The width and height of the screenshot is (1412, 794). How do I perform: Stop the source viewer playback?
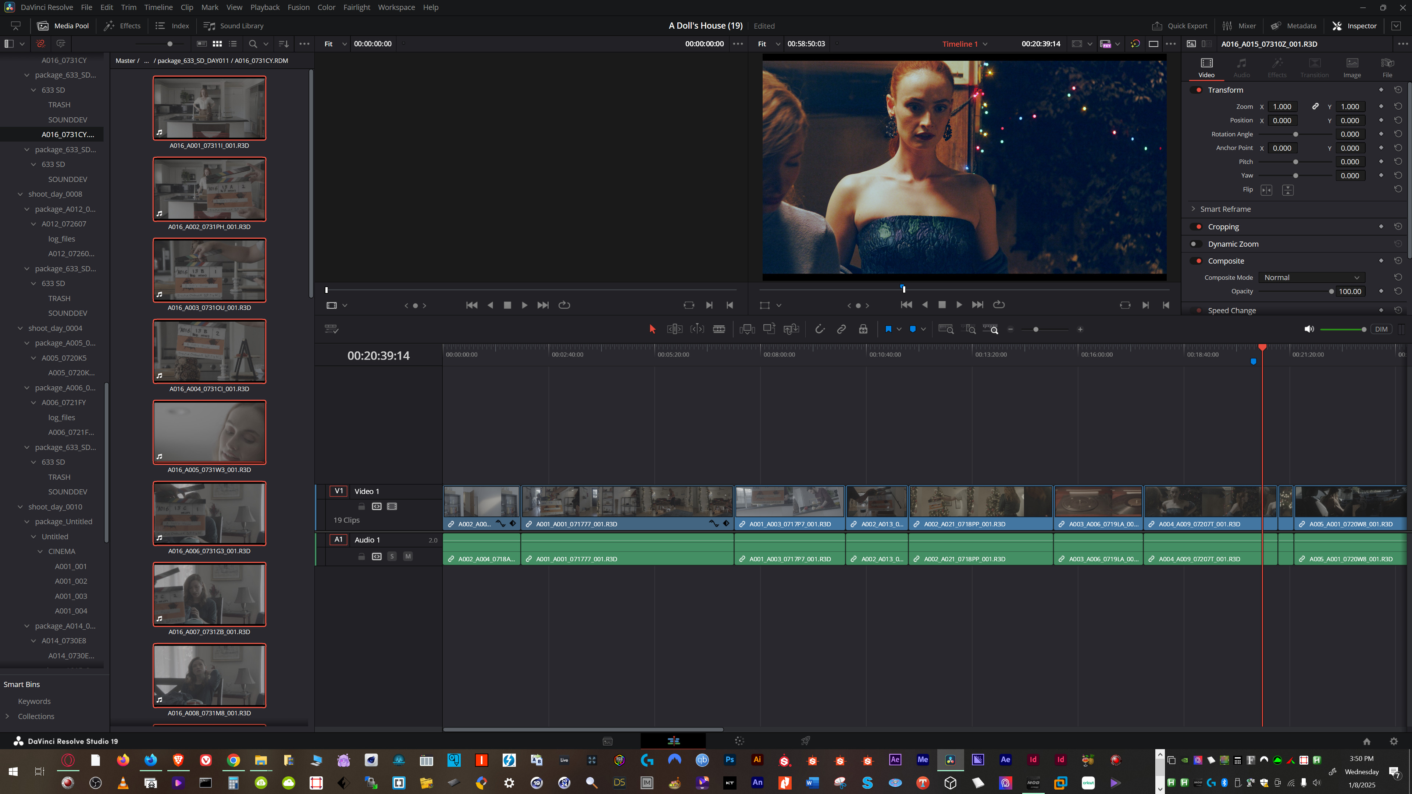click(x=507, y=305)
